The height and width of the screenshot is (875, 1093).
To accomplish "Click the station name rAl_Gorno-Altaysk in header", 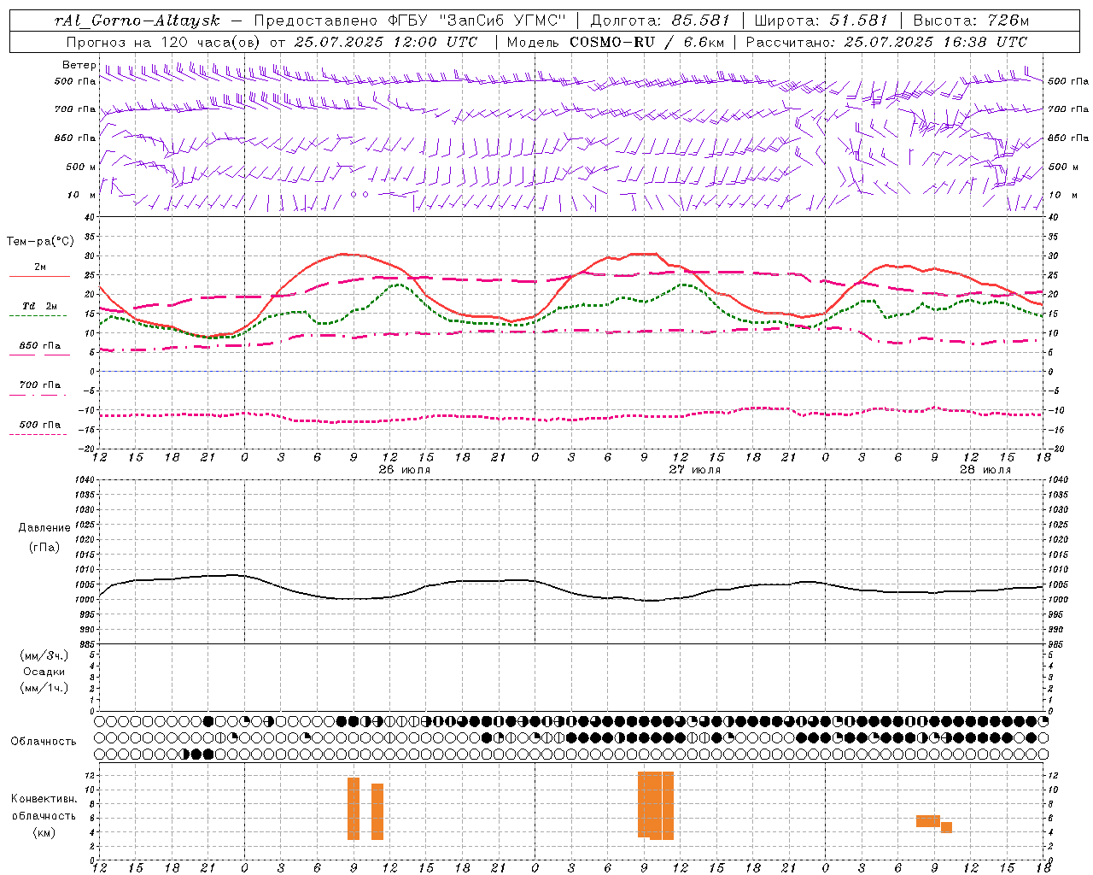I will click(137, 21).
